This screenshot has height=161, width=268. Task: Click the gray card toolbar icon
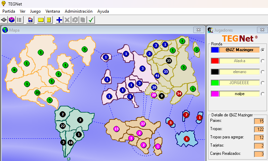(x=83, y=20)
